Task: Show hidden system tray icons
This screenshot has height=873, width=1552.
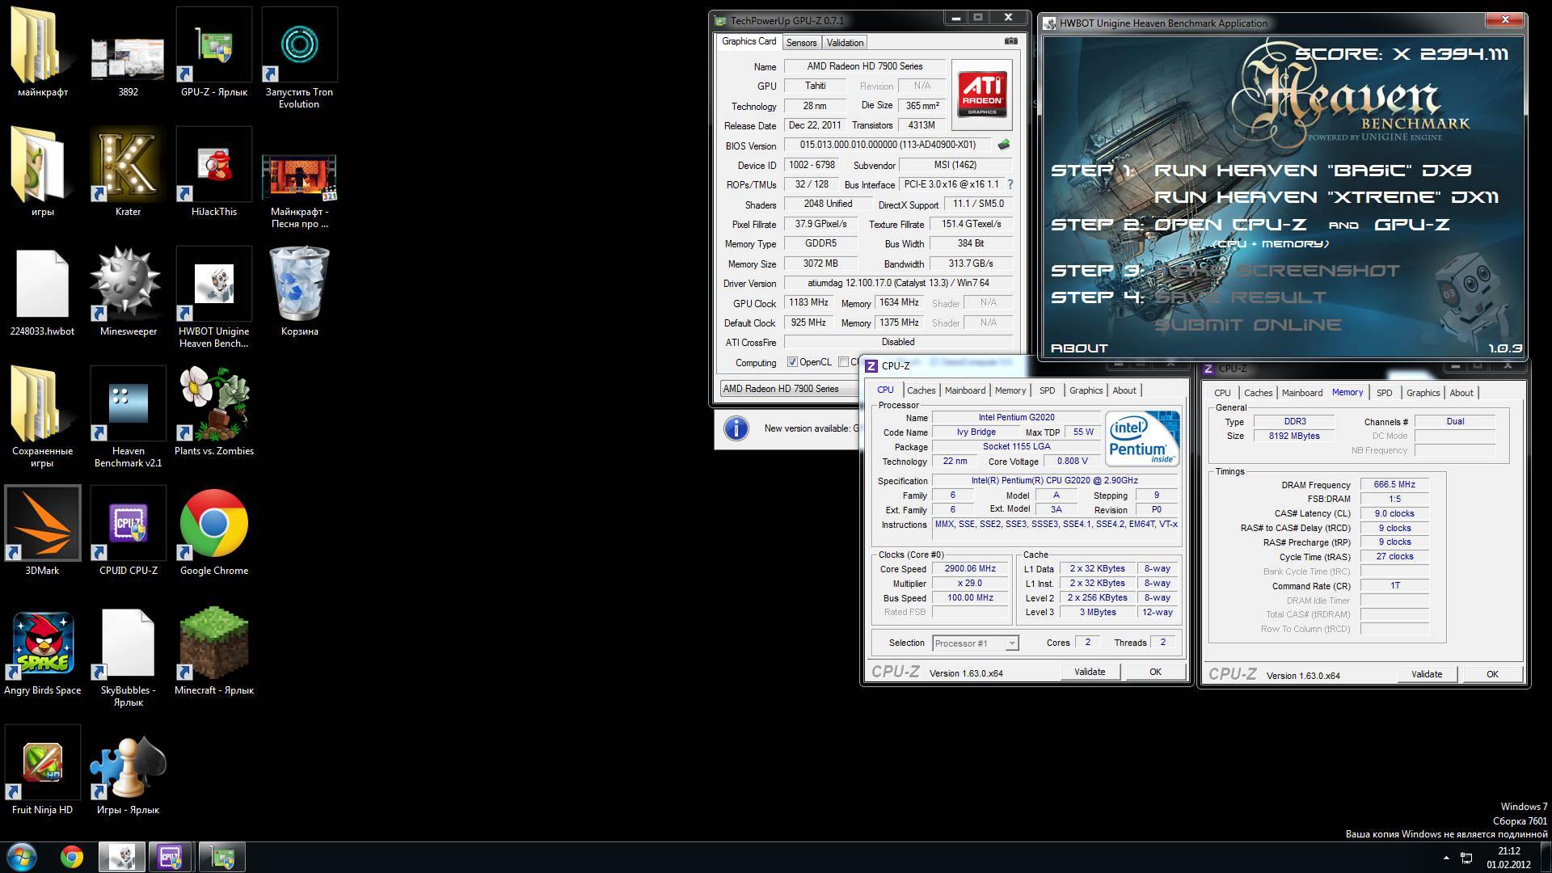Action: (1446, 858)
